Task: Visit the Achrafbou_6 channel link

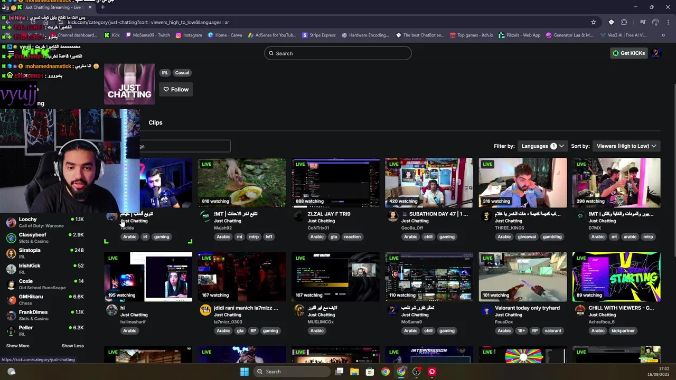Action: coord(602,322)
